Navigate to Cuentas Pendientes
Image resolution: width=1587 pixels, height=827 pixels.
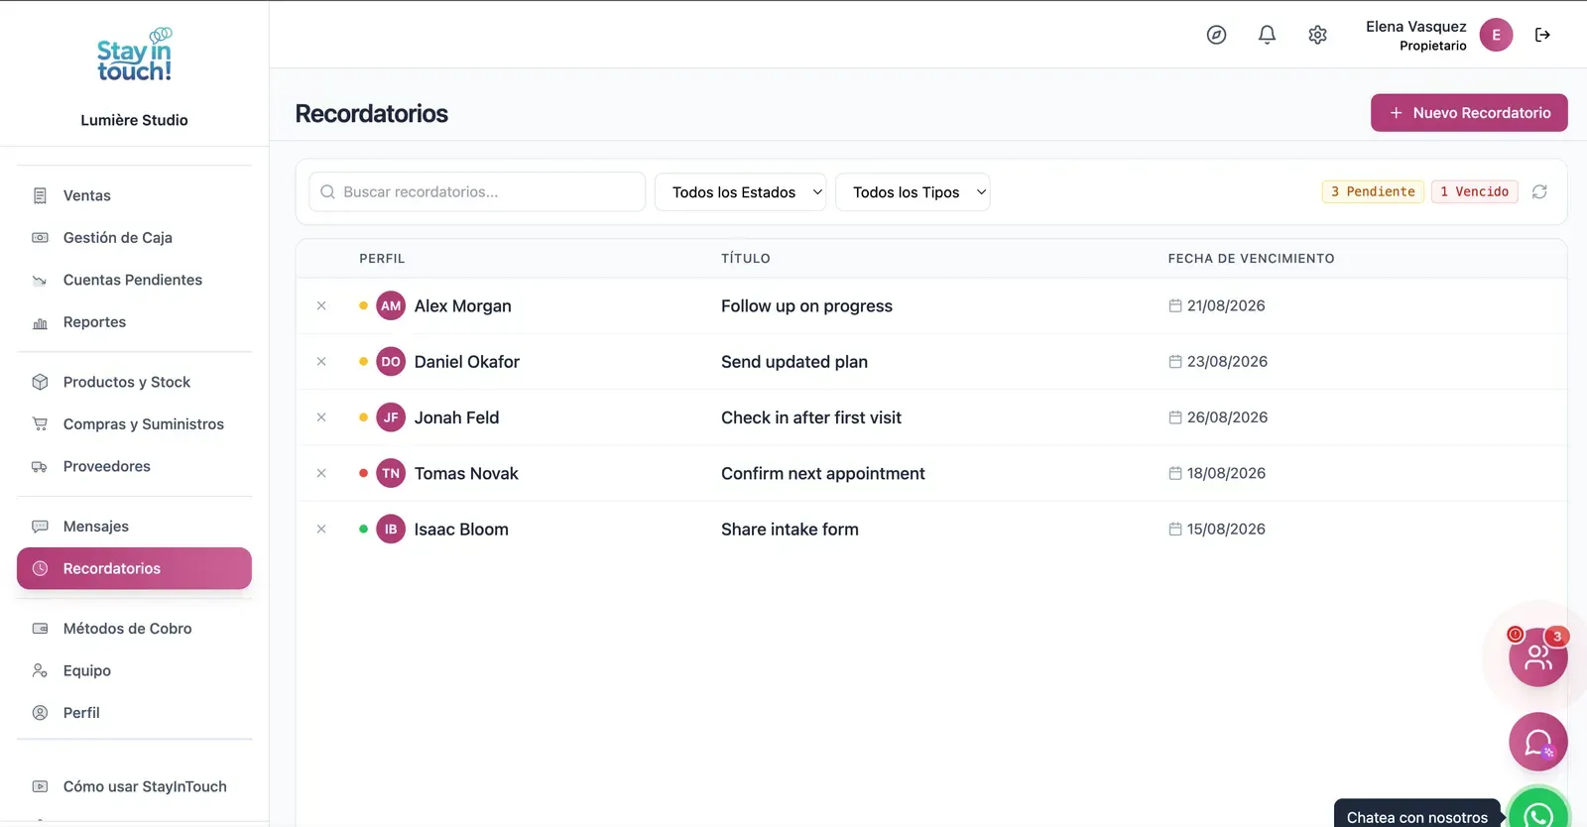(134, 280)
